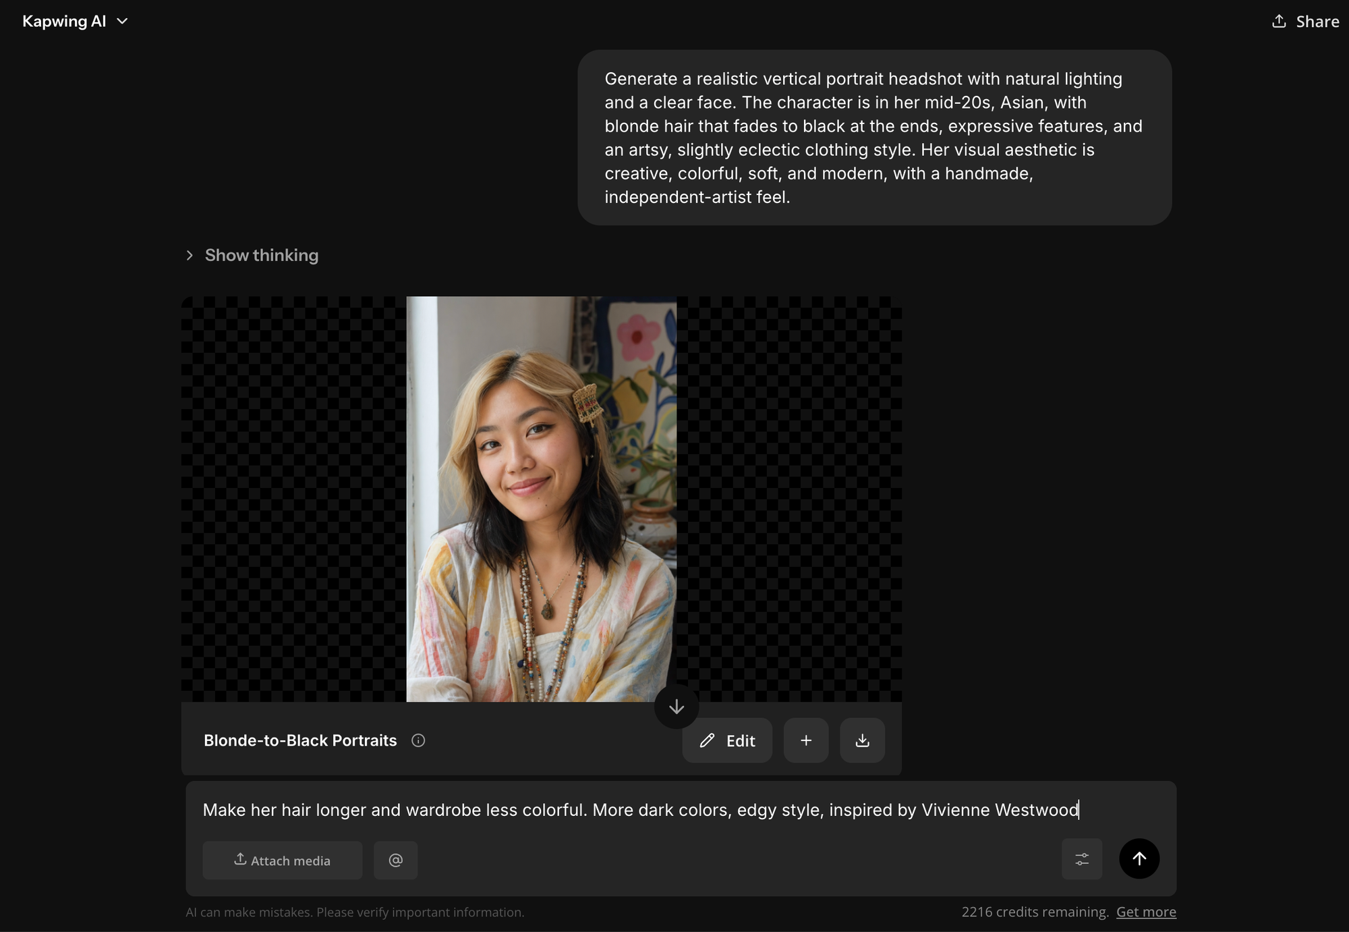Download the generated image

(862, 740)
